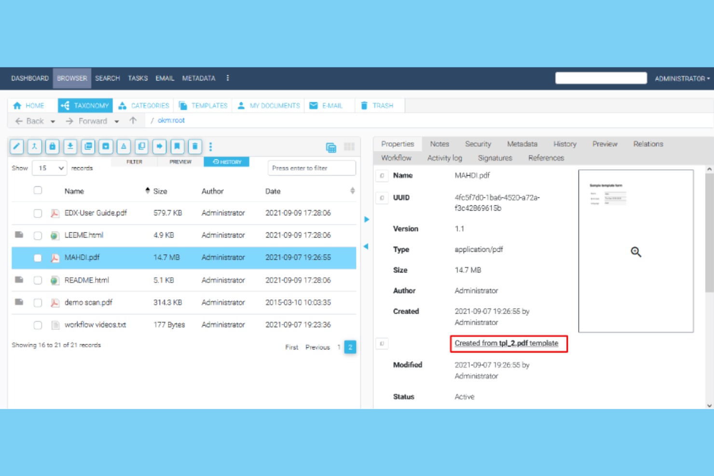714x476 pixels.
Task: Add the document to bookmarks
Action: click(x=177, y=147)
